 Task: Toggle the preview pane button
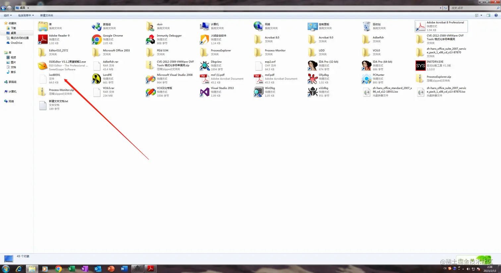click(x=488, y=15)
